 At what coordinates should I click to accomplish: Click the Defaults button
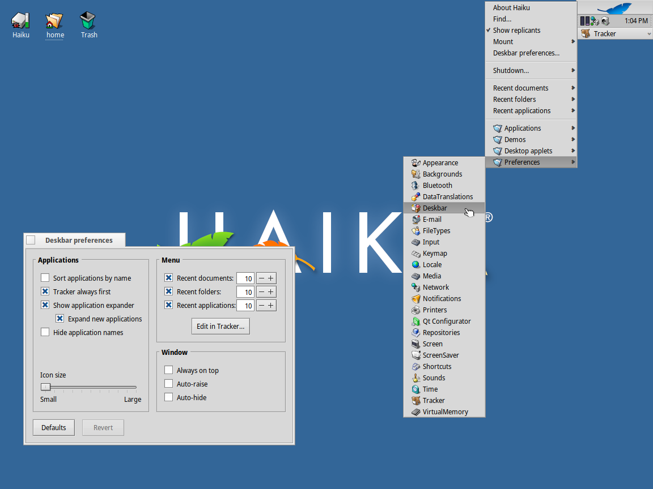click(53, 427)
